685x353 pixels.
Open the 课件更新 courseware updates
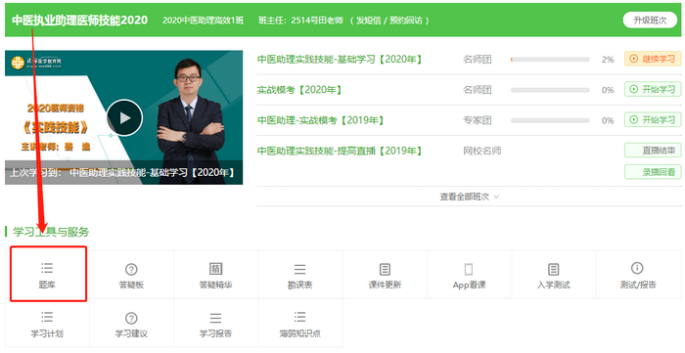point(385,275)
